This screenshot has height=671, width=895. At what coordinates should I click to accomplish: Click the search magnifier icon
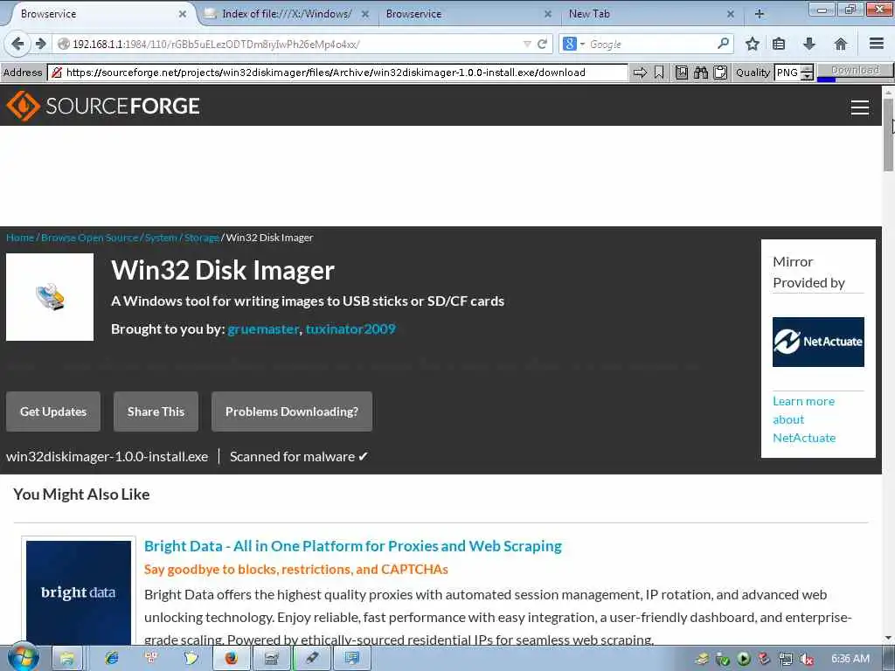(723, 44)
